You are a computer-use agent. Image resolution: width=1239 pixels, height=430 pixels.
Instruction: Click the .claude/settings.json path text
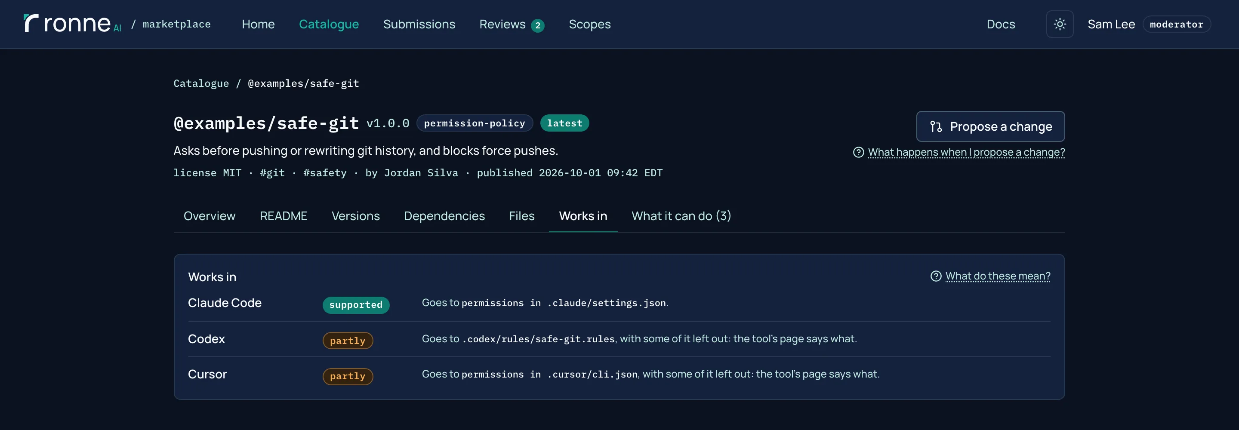coord(606,303)
